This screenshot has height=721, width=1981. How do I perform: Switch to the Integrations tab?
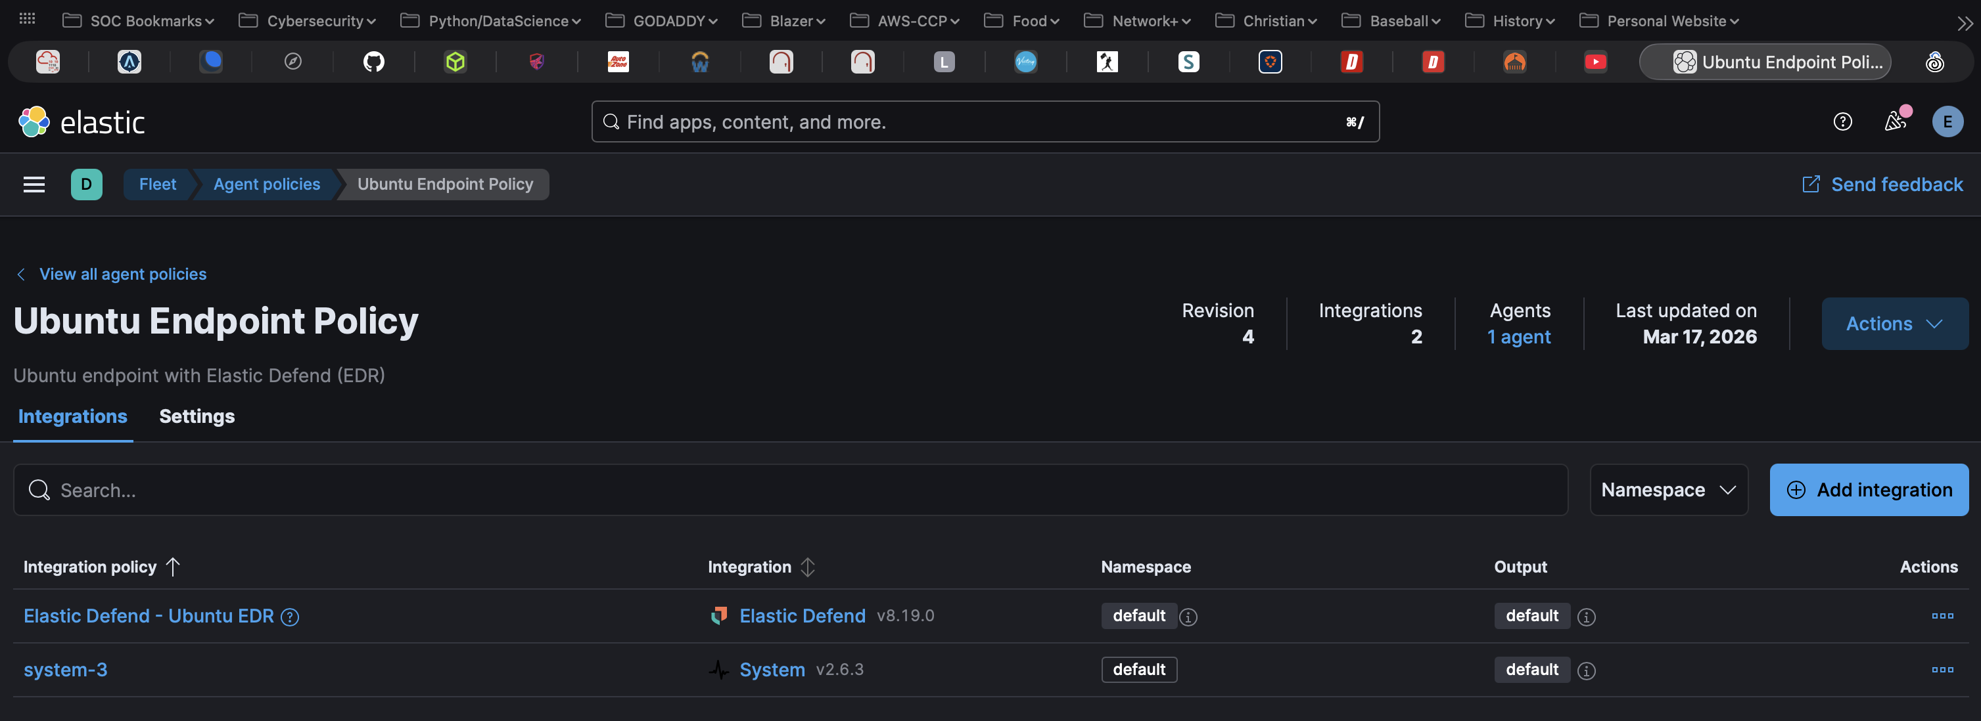point(73,416)
